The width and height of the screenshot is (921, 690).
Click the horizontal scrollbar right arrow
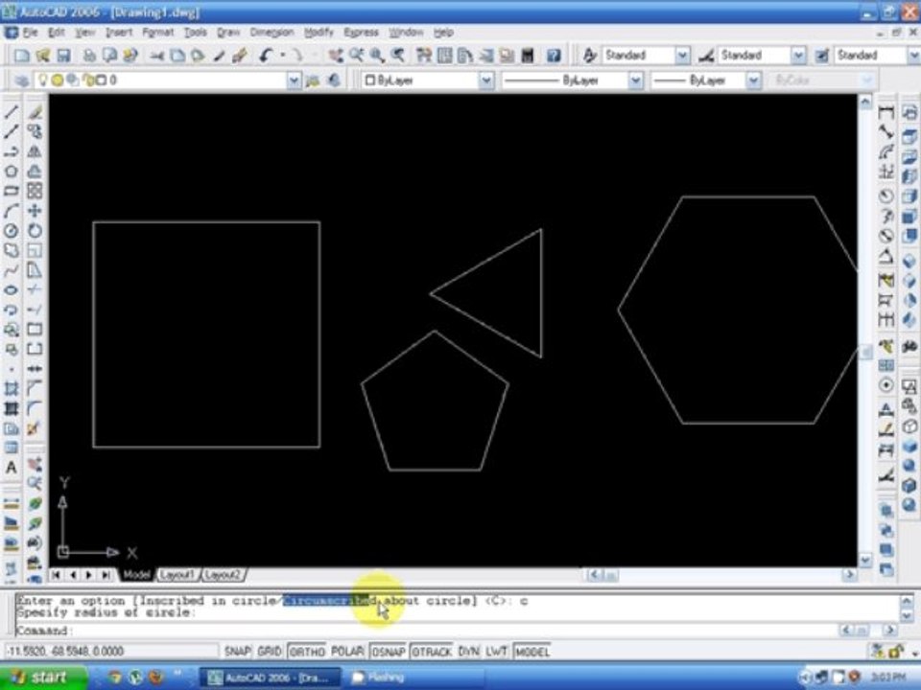coord(849,575)
